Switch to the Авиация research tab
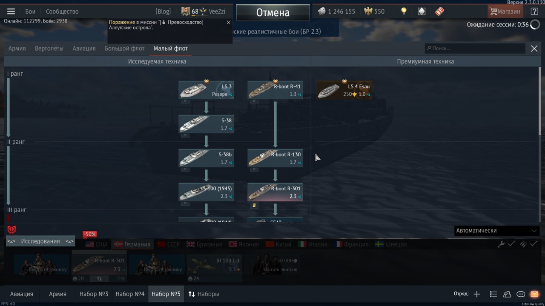This screenshot has width=545, height=306. (84, 49)
